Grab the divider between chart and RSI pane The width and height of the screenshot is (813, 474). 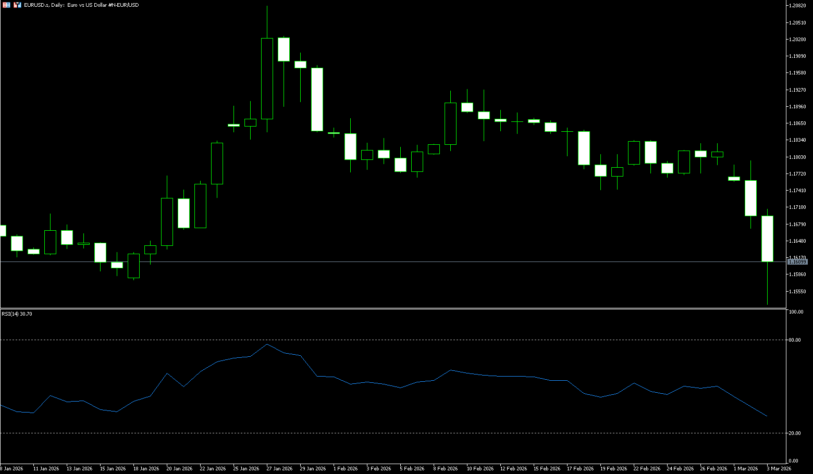tap(393, 308)
